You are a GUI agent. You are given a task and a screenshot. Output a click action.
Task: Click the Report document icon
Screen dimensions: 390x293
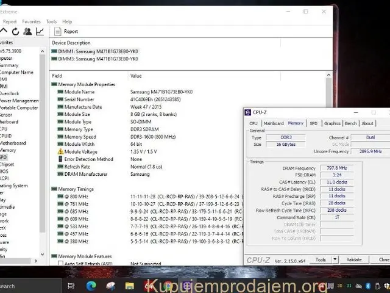click(x=57, y=31)
